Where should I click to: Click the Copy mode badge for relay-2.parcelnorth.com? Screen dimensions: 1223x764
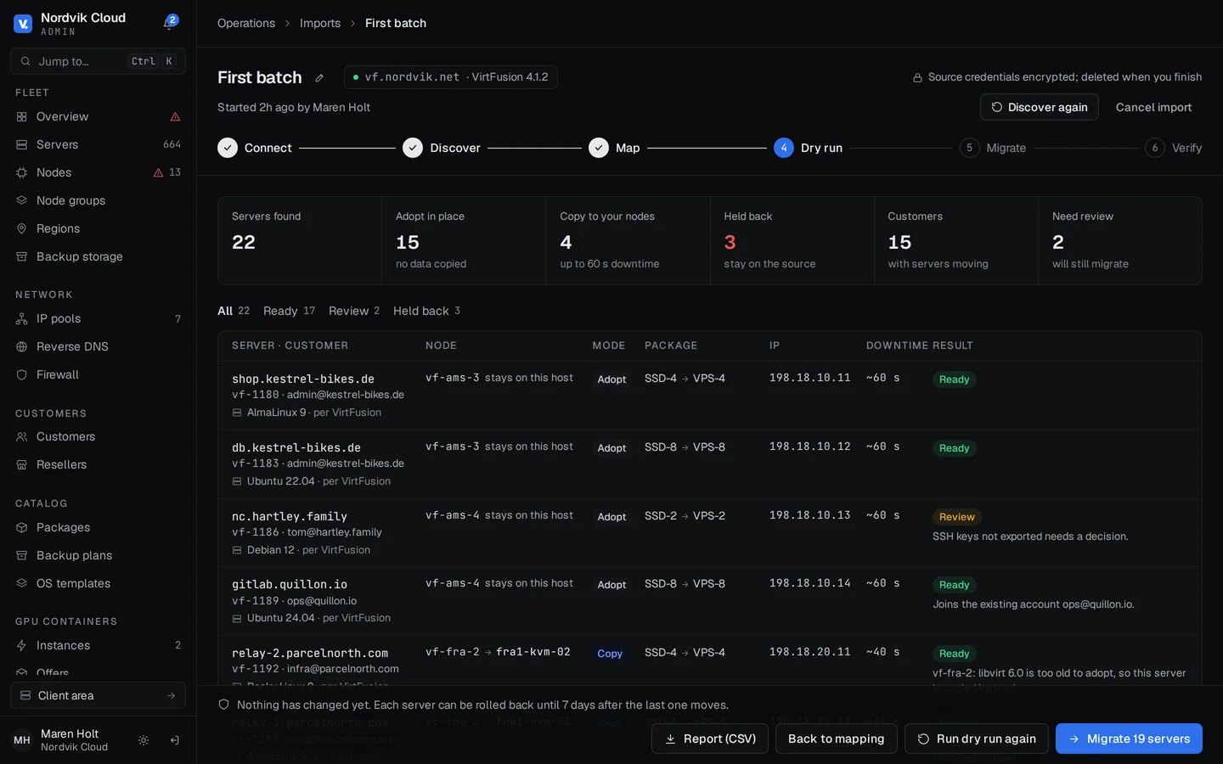pos(610,654)
